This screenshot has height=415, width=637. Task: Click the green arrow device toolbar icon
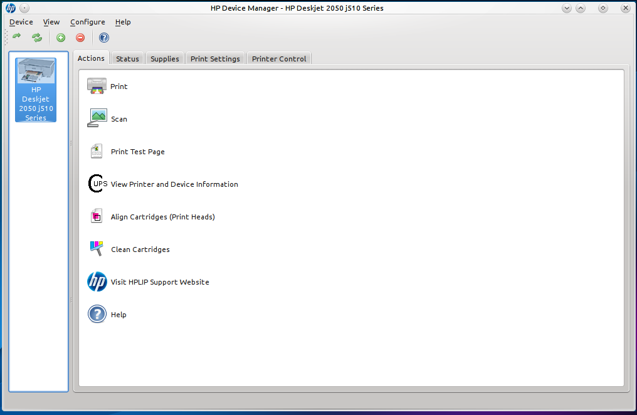[x=17, y=37]
